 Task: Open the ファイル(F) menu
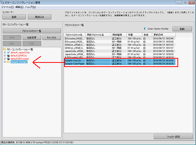point(8,7)
